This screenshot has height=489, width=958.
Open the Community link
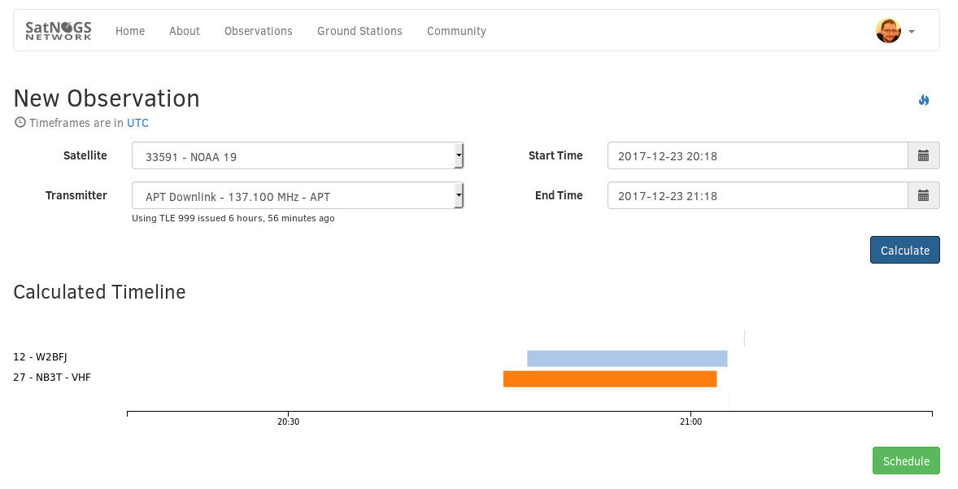[456, 31]
